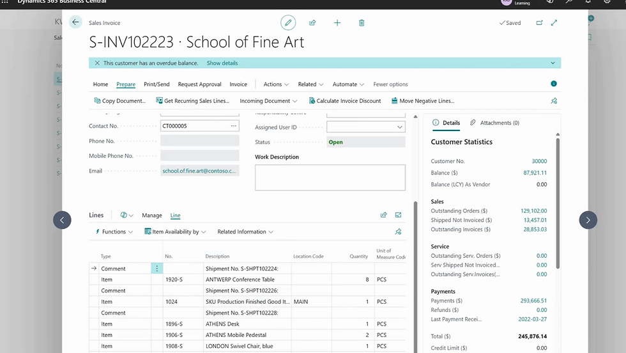This screenshot has height=353, width=626.
Task: Open Payments 293,666.51 value
Action: tap(533, 301)
